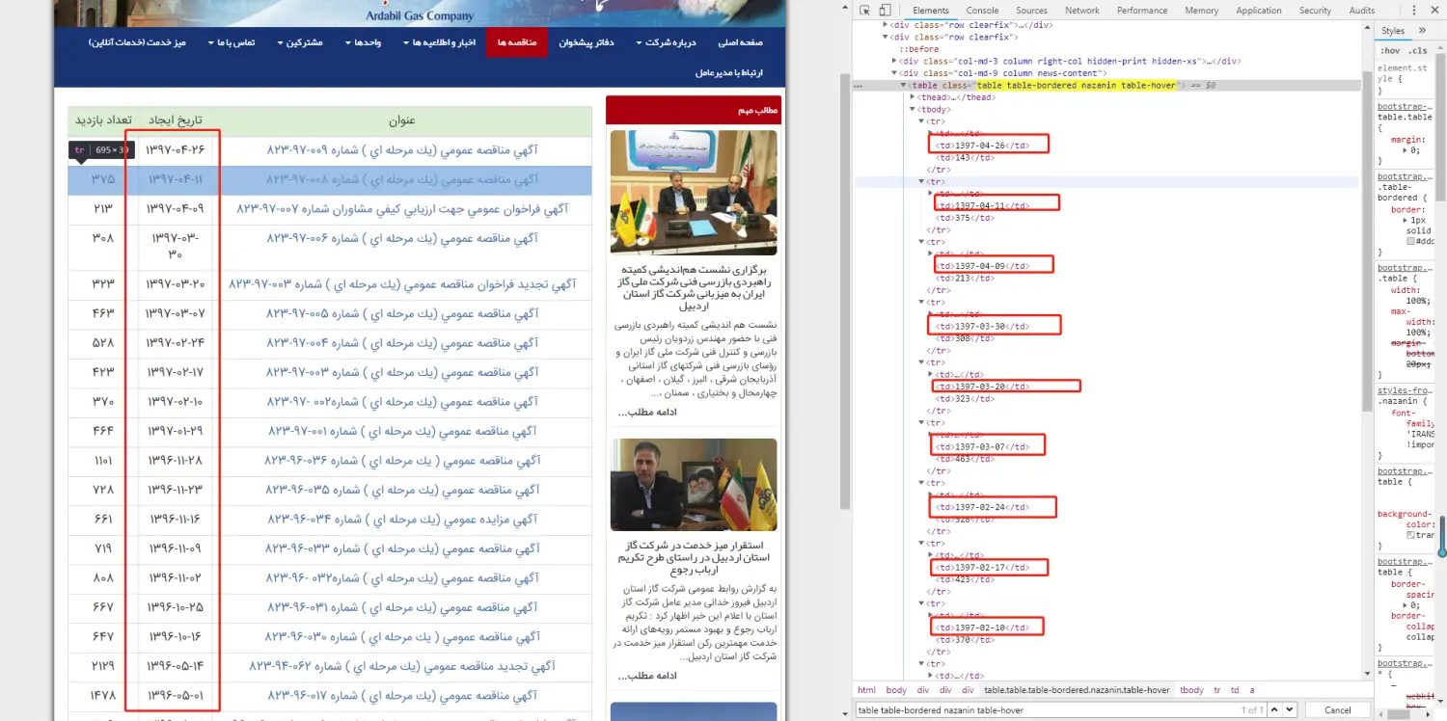1447x721 pixels.
Task: Open the Performance tab
Action: pos(1142,11)
